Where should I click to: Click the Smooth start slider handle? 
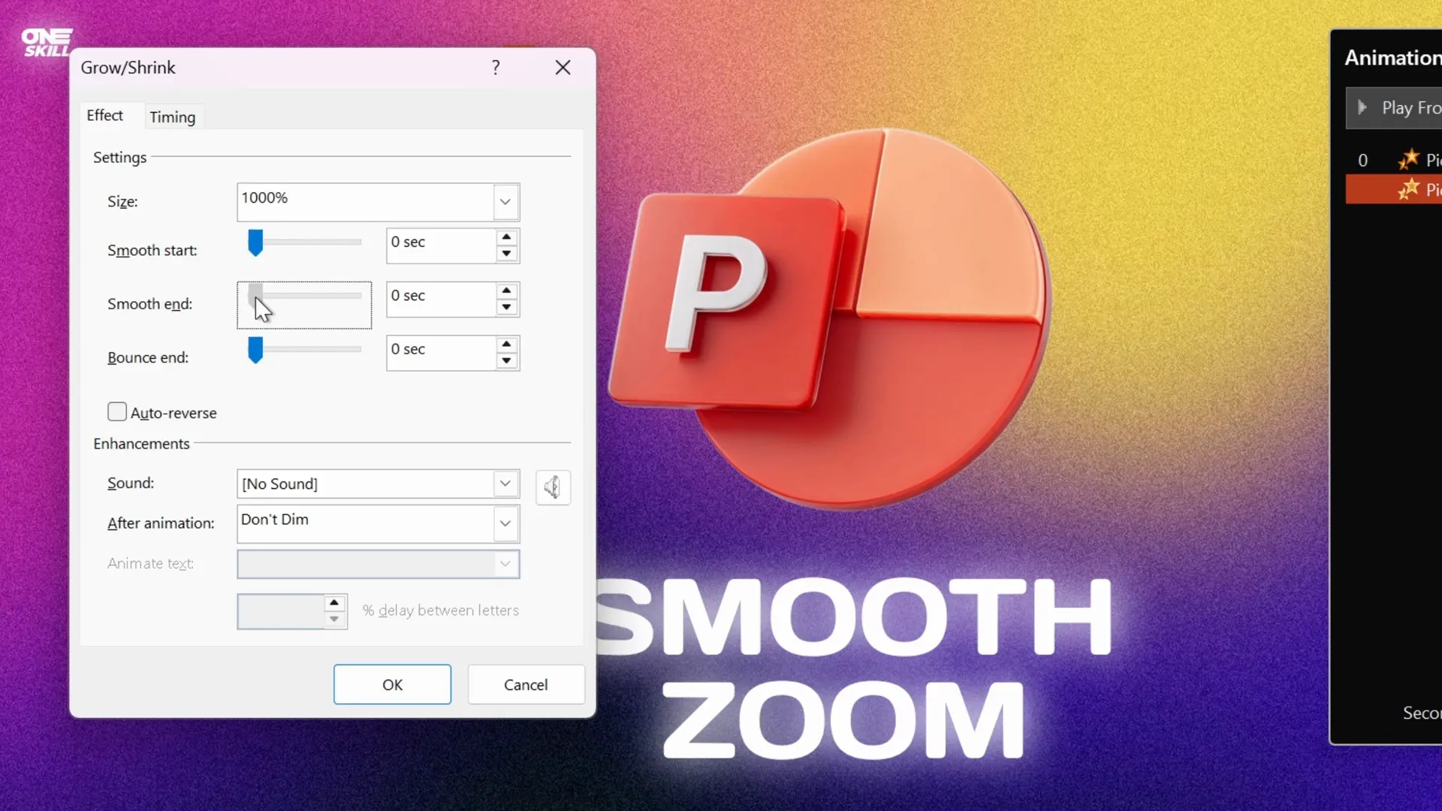point(255,243)
